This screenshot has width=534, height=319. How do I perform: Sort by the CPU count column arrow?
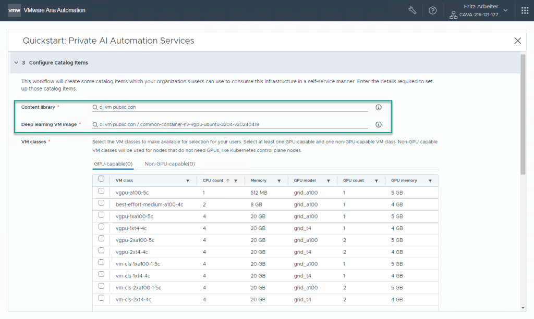[228, 181]
